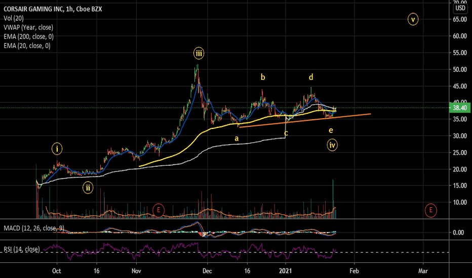Select the circled wave iii label
This screenshot has height=278, width=472.
199,54
